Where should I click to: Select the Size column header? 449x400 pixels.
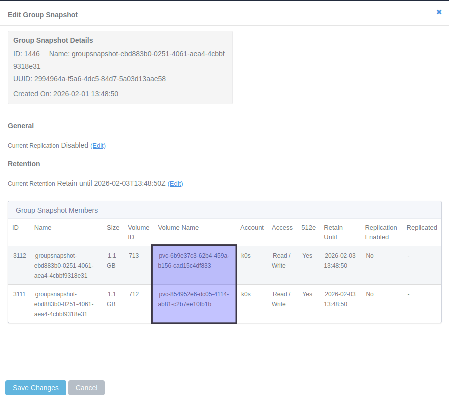[x=113, y=228]
